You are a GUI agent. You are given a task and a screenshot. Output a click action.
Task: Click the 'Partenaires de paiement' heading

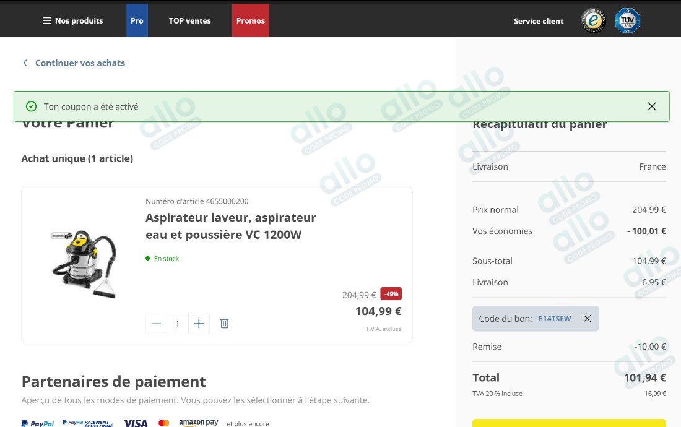point(114,381)
